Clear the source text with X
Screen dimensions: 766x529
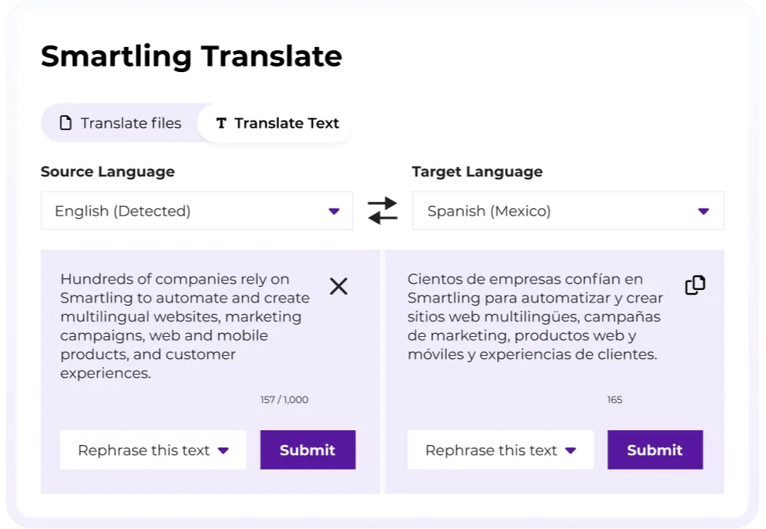coord(339,286)
